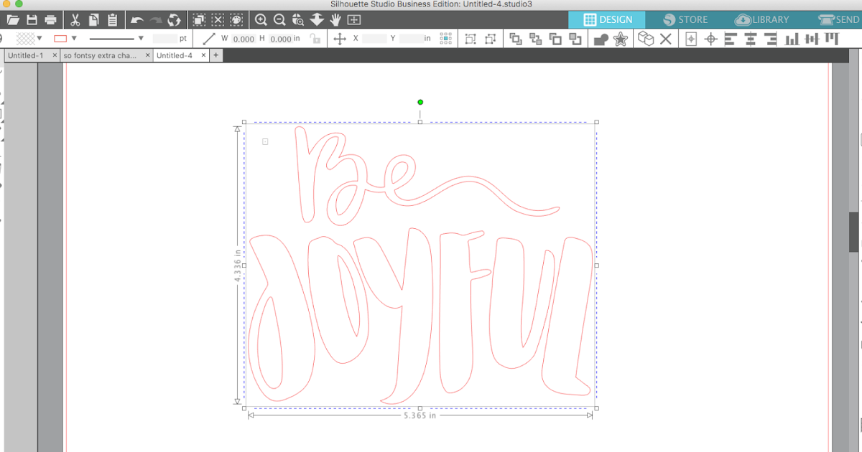
Task: Open the line style dropdown arrow
Action: pos(141,39)
